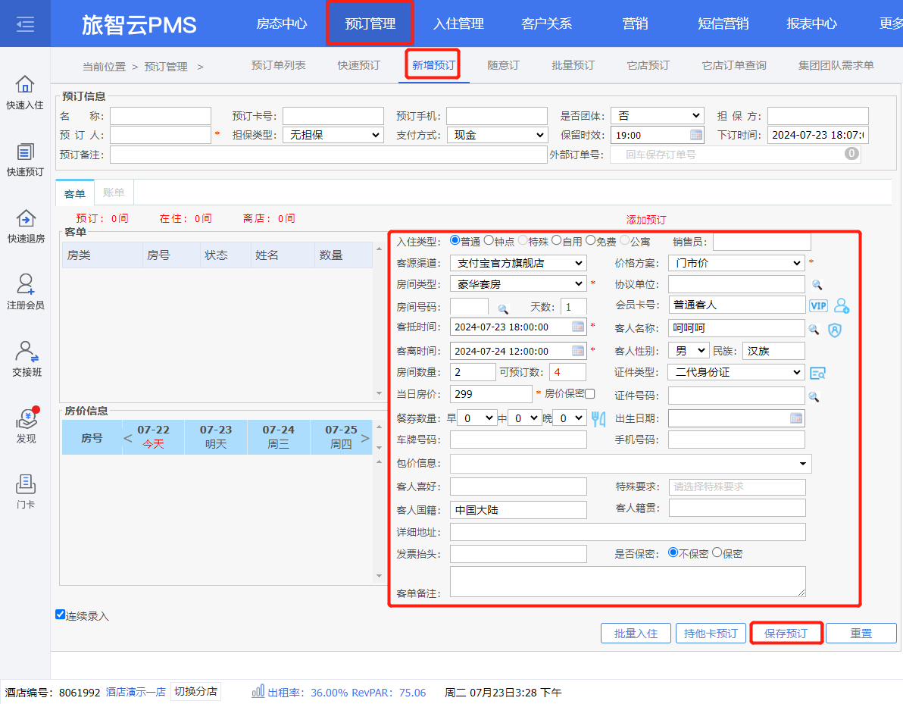Open 入住管理 top menu
903x704 pixels.
[458, 23]
